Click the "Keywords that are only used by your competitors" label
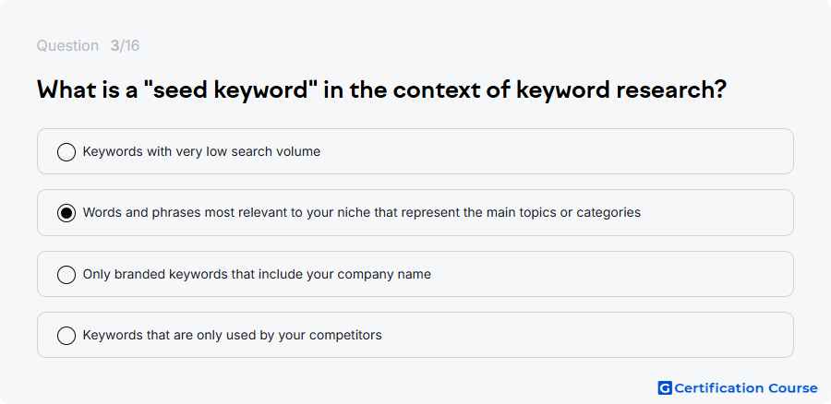This screenshot has width=831, height=404. tap(232, 336)
